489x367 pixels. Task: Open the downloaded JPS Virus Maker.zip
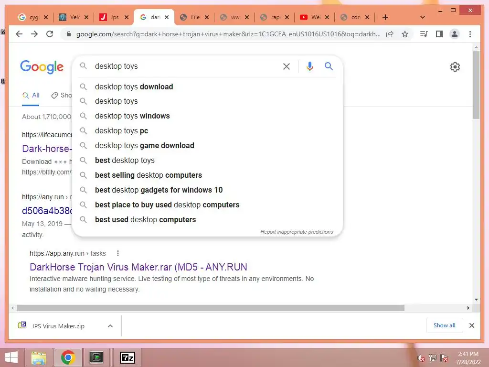coord(58,326)
